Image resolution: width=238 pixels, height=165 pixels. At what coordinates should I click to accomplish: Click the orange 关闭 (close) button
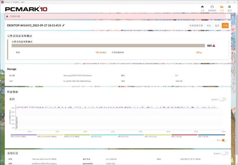[x=225, y=25]
